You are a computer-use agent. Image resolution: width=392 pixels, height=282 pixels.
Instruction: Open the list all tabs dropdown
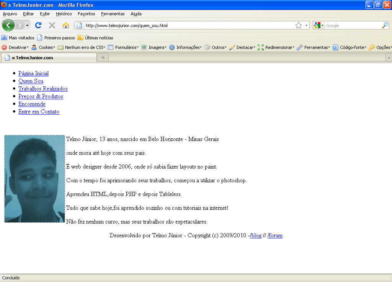(x=389, y=58)
